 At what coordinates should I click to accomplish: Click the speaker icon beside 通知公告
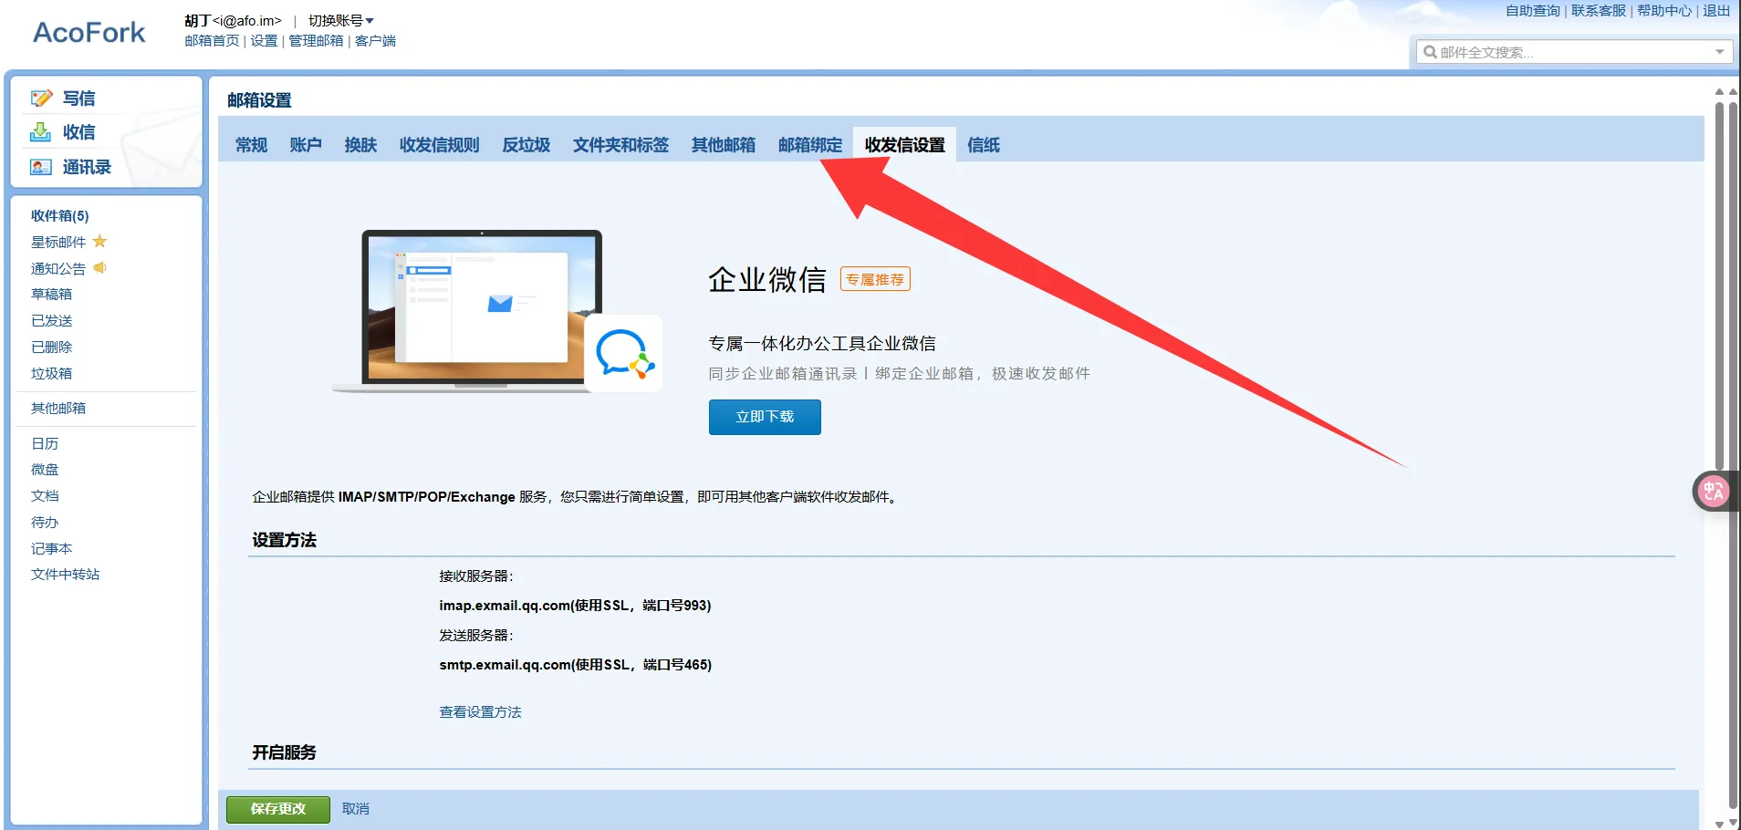(100, 268)
